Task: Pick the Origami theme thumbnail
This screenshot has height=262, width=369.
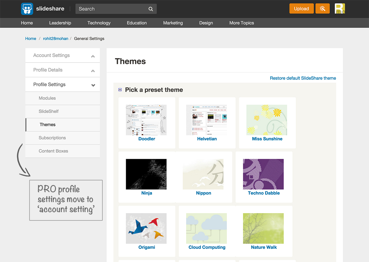Action: coord(146,228)
